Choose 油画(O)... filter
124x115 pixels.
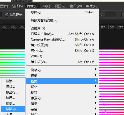coord(62,56)
